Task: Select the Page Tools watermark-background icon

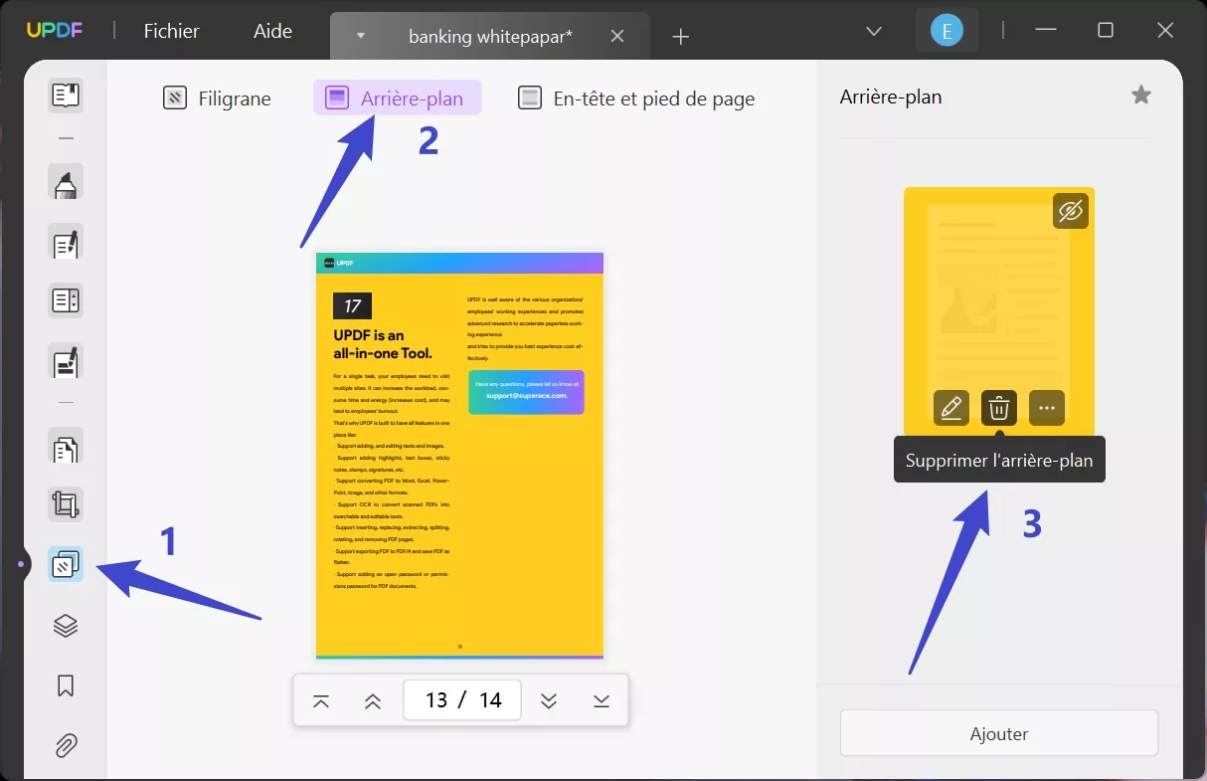Action: click(x=66, y=564)
